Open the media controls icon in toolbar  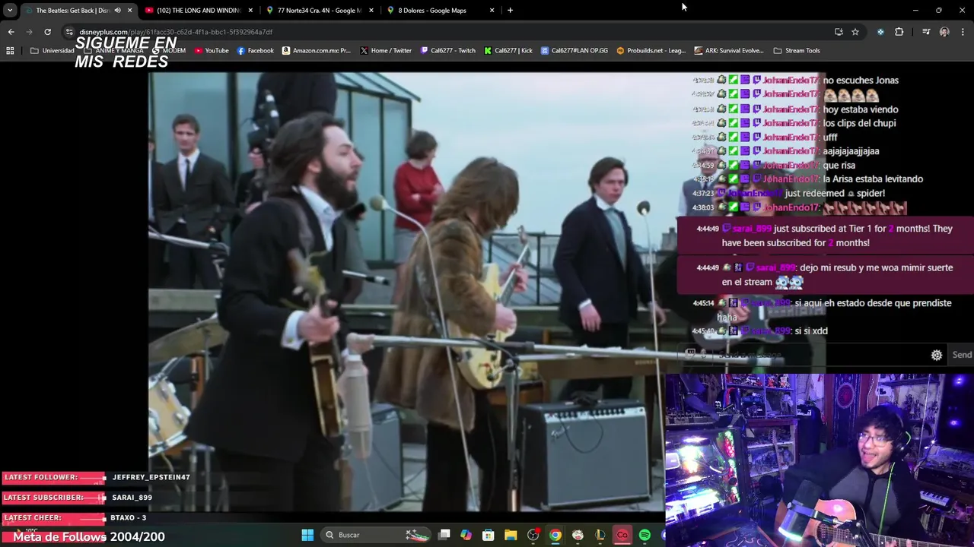[x=925, y=32]
